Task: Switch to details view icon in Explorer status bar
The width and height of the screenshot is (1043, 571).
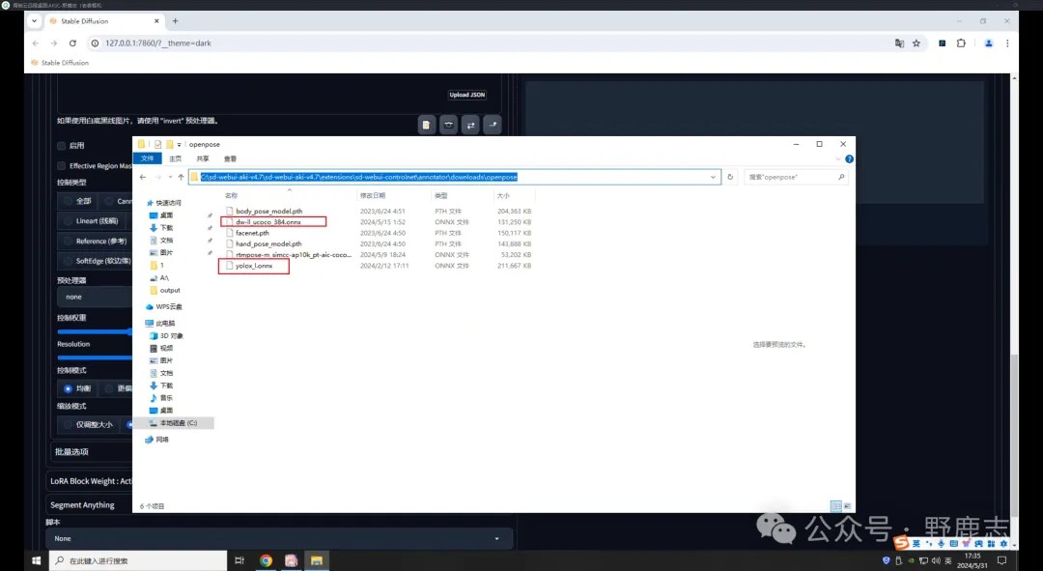Action: (836, 506)
